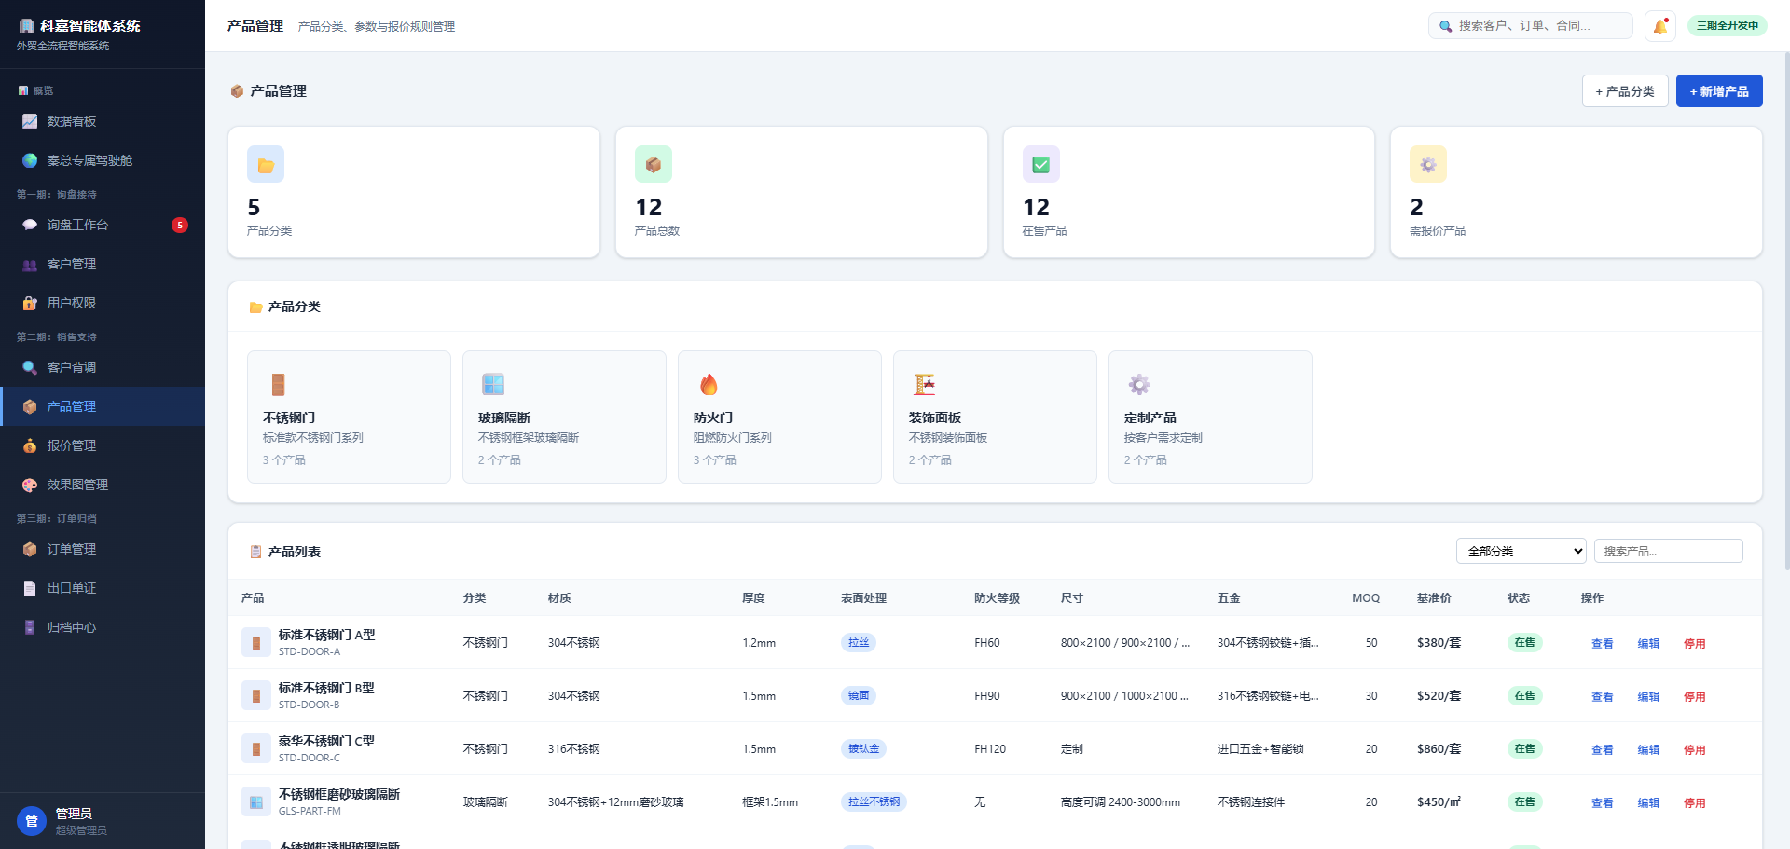Focus the top search box for customers and orders
This screenshot has height=849, width=1790.
pos(1531,26)
